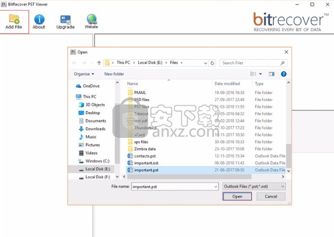Open the File name combo box dropdown
Screen dimensions: 334x237
pos(216,187)
